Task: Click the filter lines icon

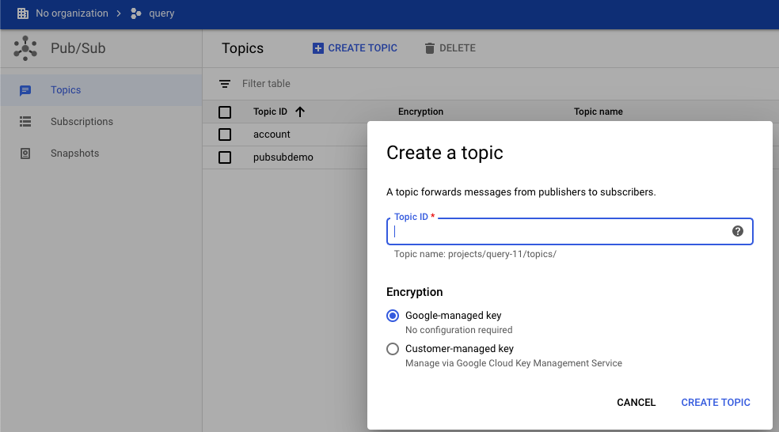Action: 225,84
